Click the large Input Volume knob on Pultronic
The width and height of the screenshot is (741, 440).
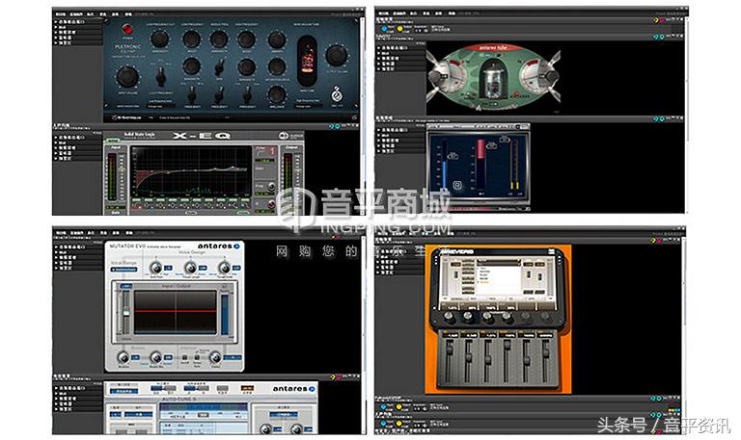127,77
